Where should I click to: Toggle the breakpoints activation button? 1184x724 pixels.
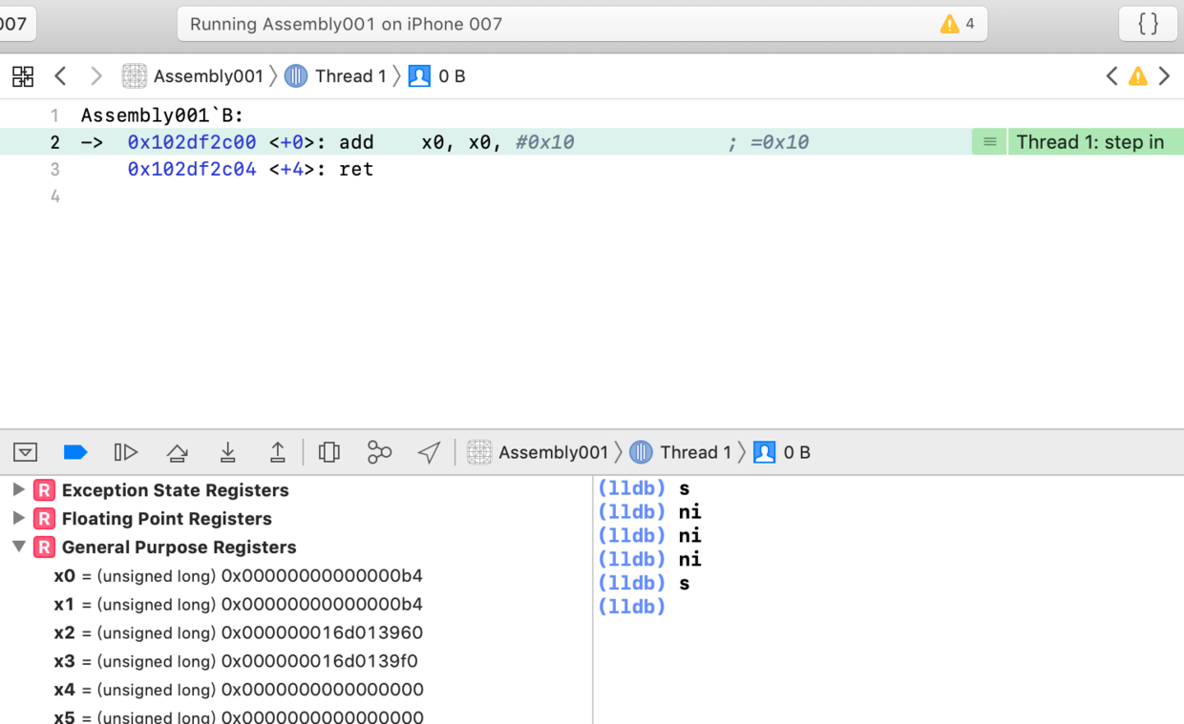(75, 452)
